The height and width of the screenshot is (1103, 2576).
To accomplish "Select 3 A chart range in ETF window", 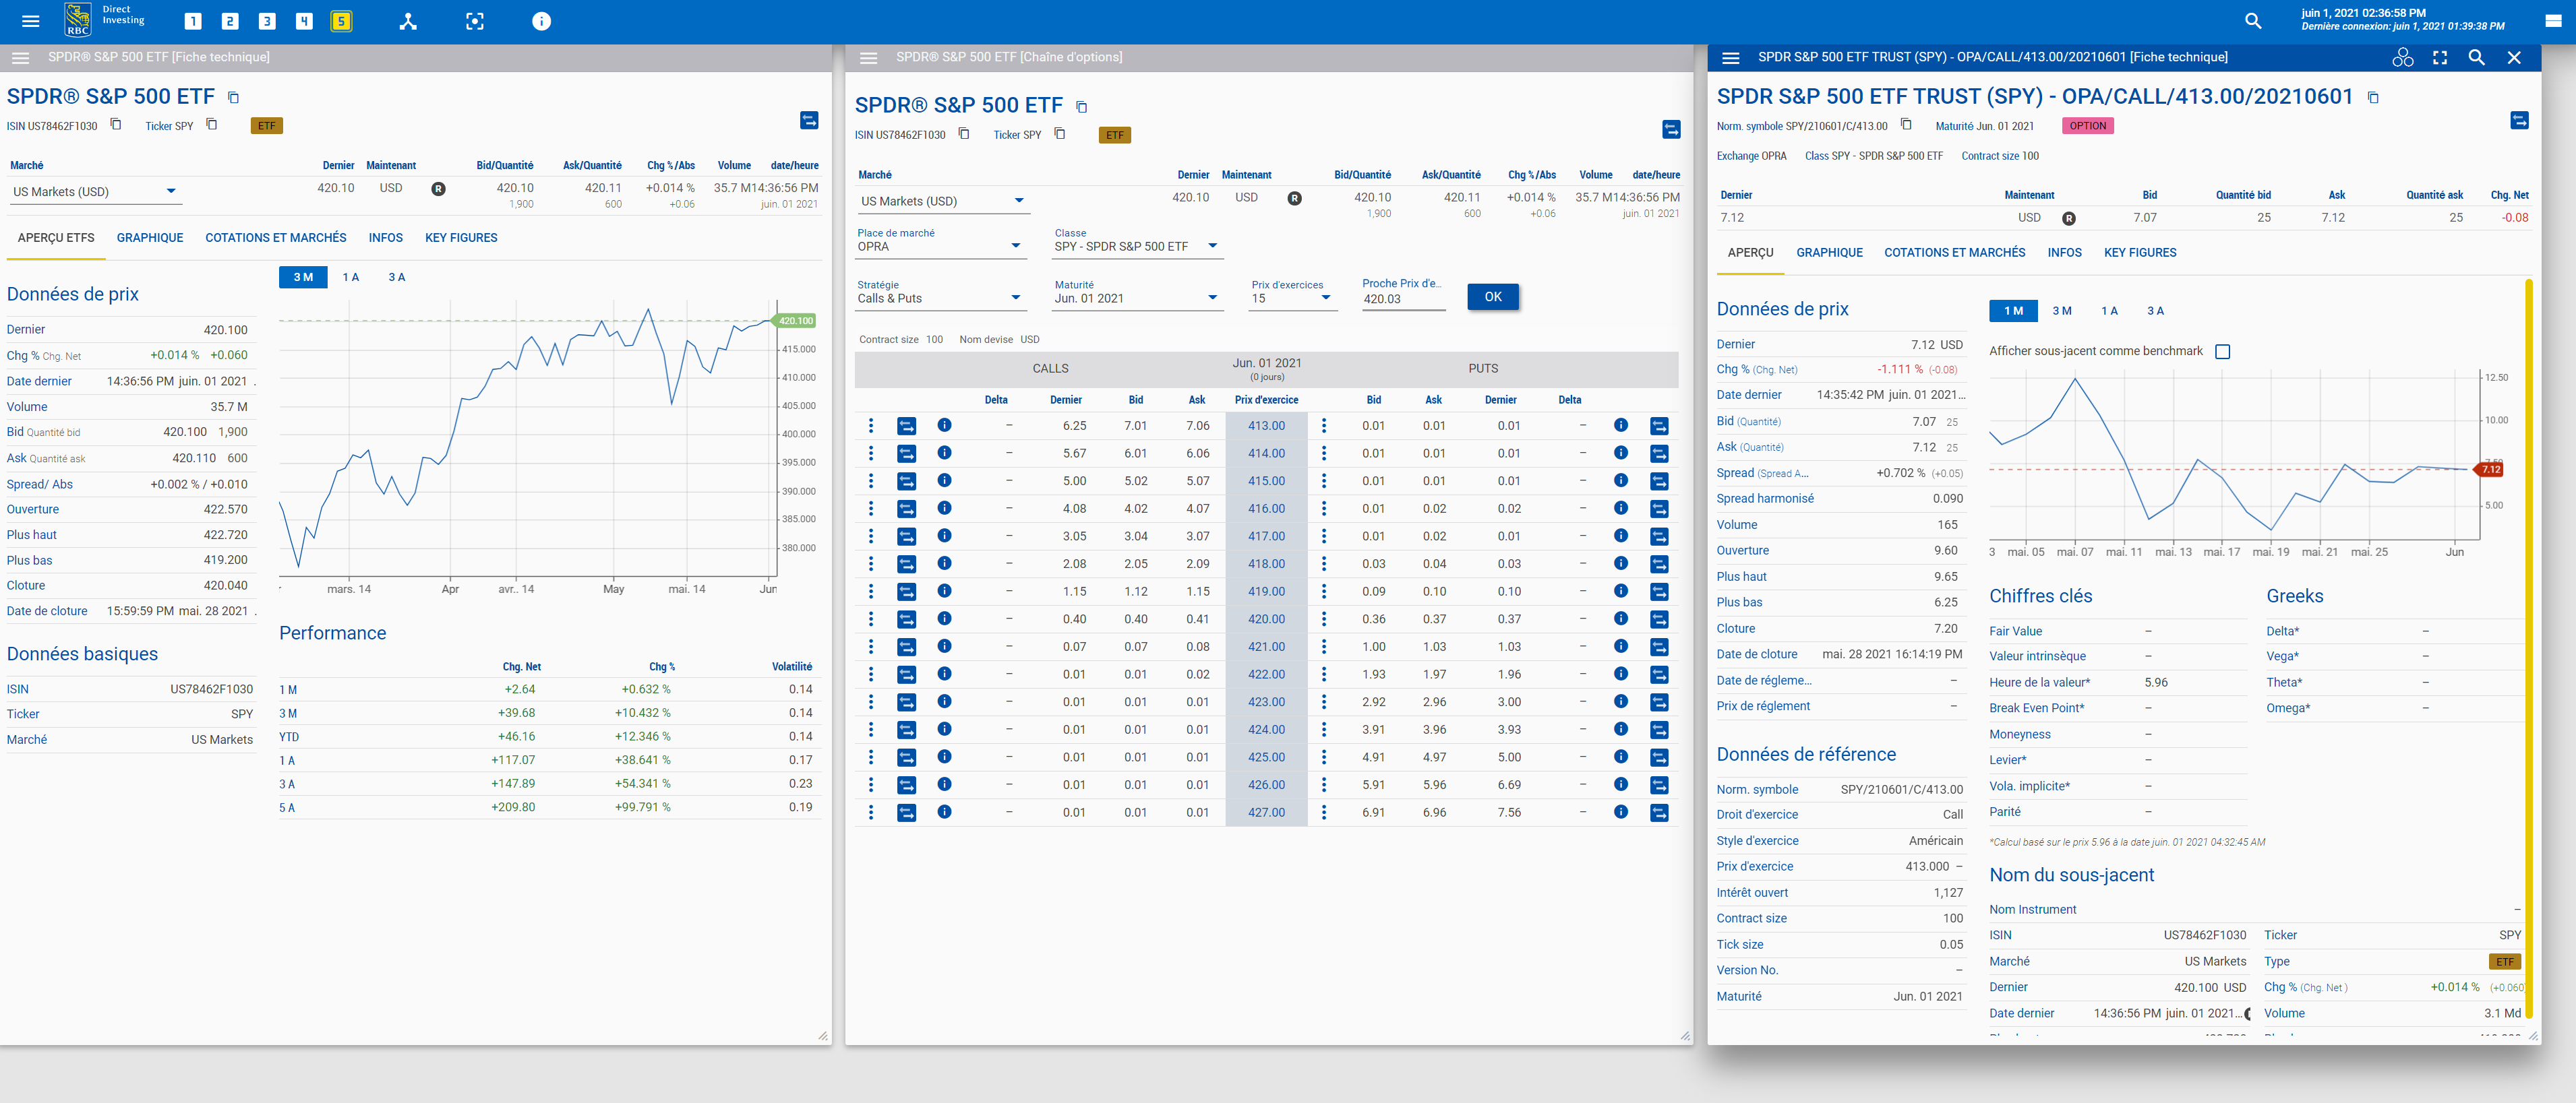I will coord(396,277).
